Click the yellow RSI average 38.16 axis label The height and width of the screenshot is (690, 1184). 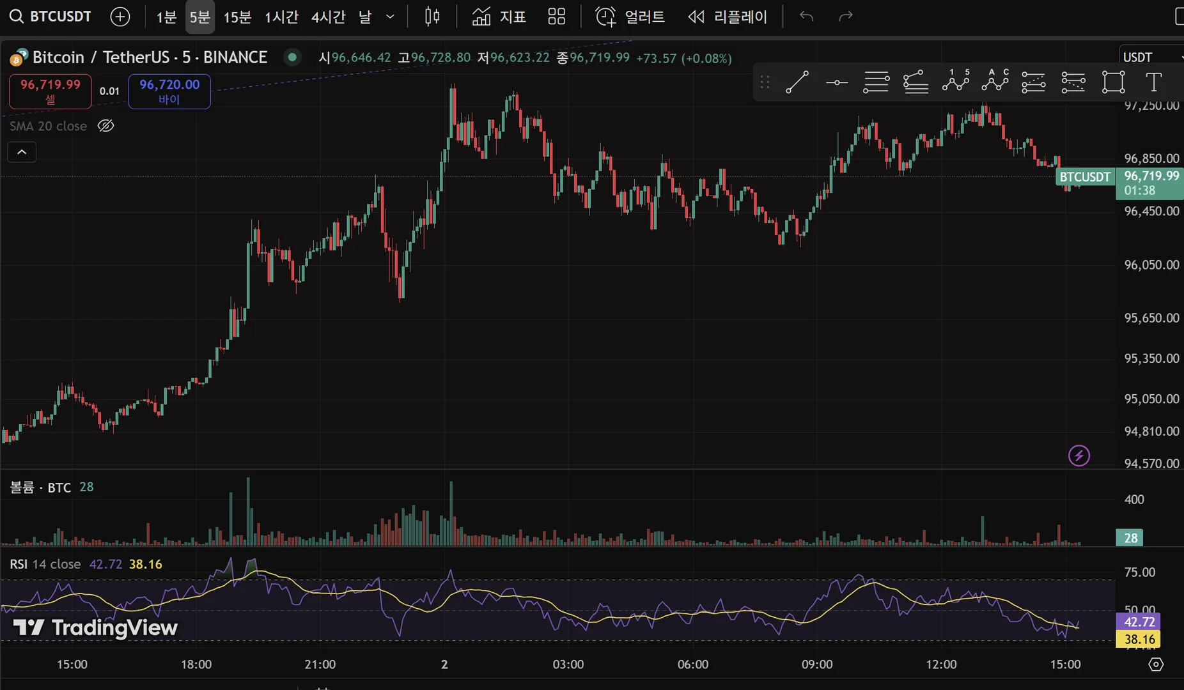[x=1139, y=639]
